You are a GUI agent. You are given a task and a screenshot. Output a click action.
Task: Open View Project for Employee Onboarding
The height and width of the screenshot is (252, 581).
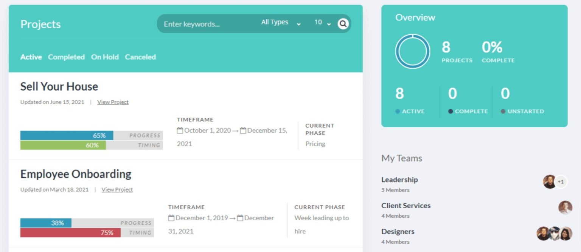(117, 189)
